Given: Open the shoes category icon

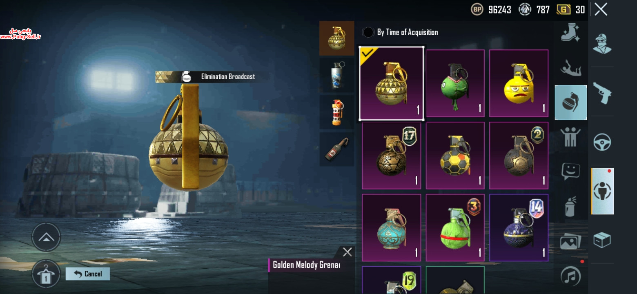Looking at the screenshot, I should pos(570,32).
